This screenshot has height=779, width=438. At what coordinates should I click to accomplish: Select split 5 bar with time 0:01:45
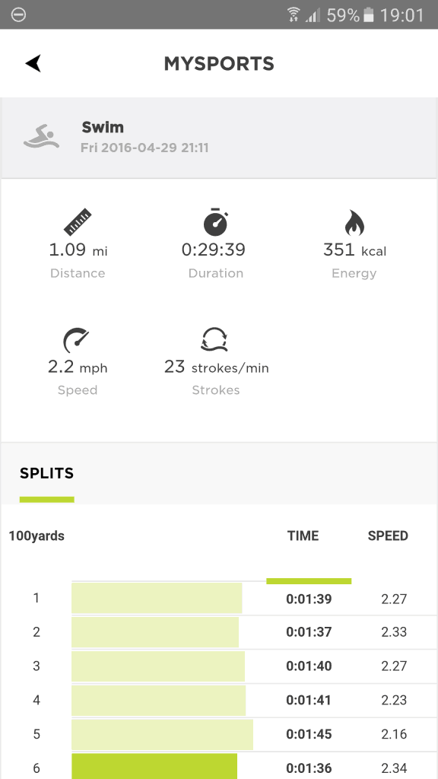point(163,734)
